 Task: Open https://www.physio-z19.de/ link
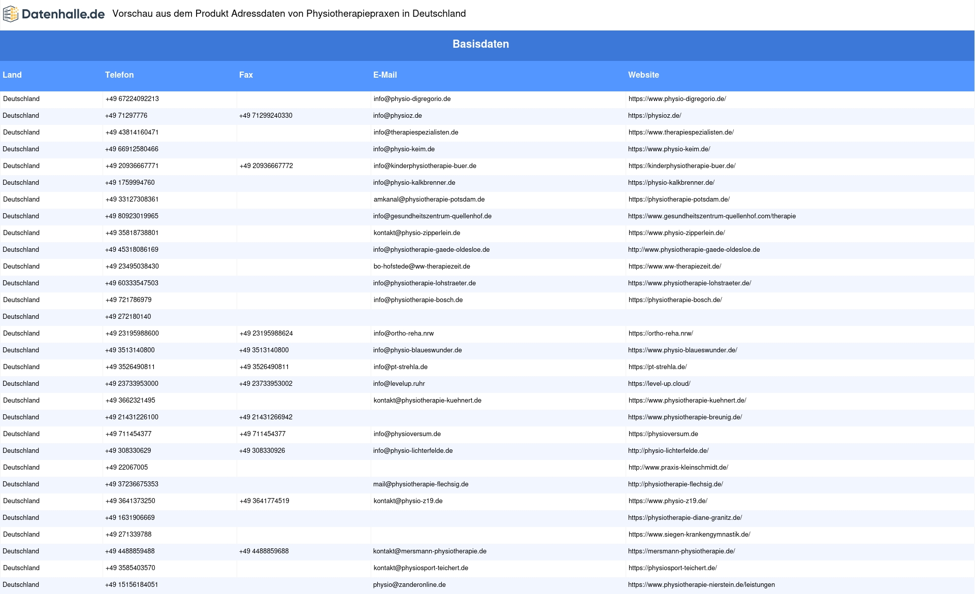(668, 501)
